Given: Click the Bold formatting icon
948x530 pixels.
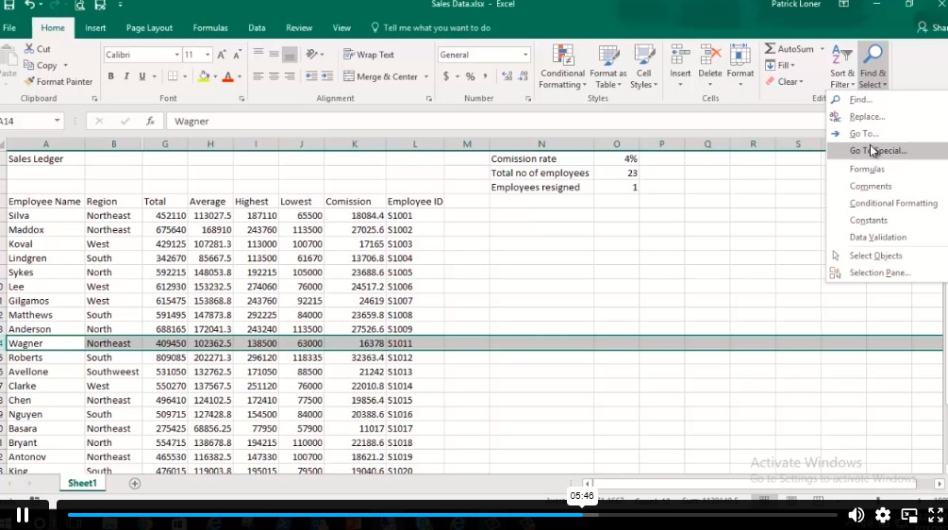Looking at the screenshot, I should pos(110,76).
